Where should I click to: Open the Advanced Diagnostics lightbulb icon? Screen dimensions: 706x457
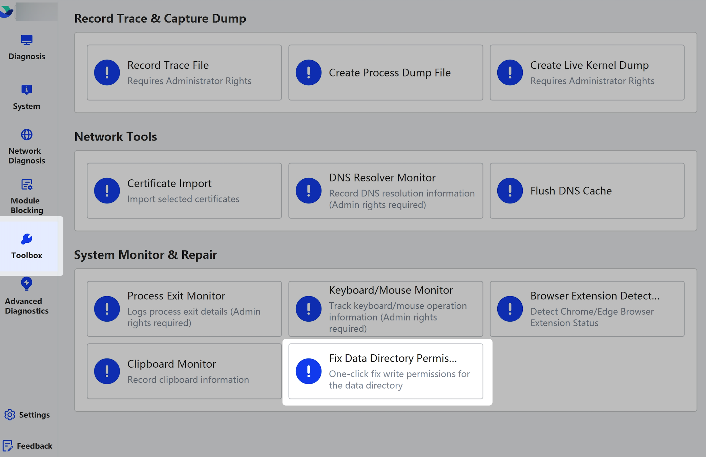[x=26, y=284]
